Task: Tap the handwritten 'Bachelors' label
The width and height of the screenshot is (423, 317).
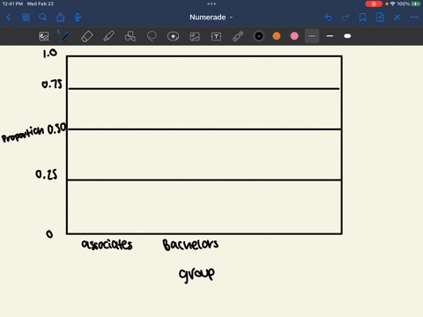Action: click(x=190, y=245)
